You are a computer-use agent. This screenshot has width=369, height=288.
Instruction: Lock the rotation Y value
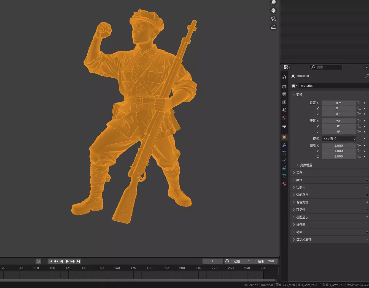(x=359, y=126)
